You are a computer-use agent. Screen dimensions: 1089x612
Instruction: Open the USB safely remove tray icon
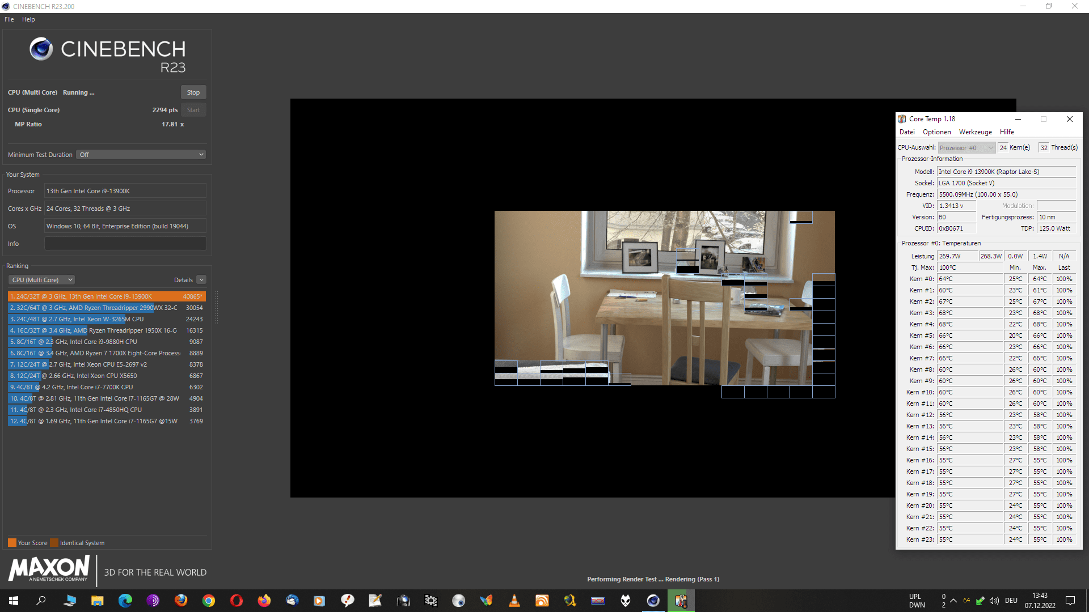click(x=980, y=601)
